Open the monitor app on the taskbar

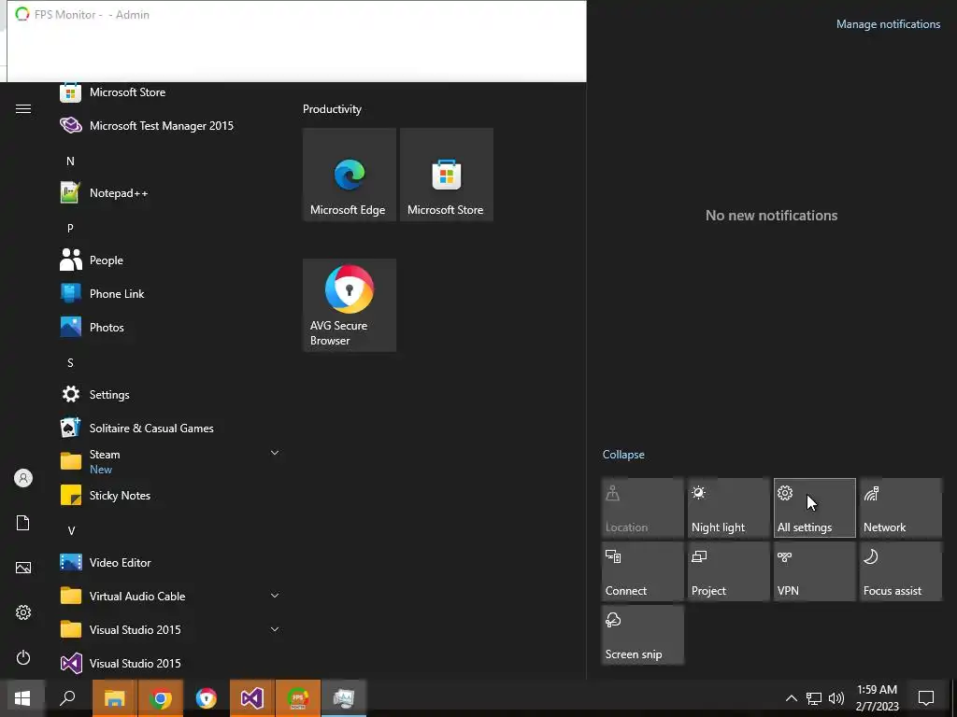(344, 698)
